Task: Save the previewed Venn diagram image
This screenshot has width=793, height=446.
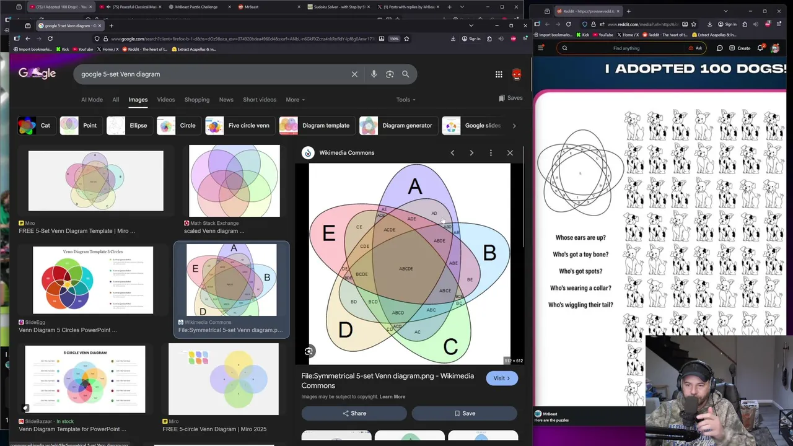Action: (465, 413)
